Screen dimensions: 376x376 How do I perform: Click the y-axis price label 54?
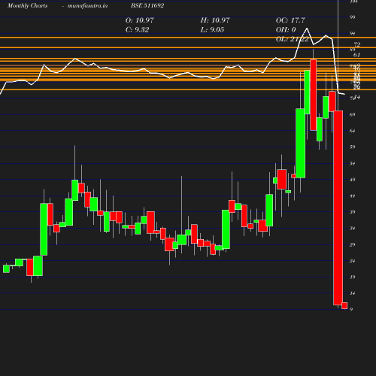click(352, 163)
